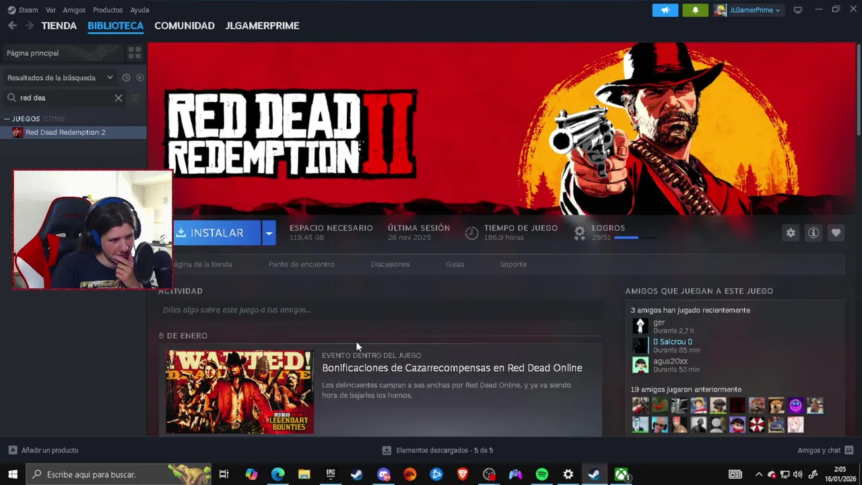Open Amigos y chat window

pyautogui.click(x=825, y=450)
